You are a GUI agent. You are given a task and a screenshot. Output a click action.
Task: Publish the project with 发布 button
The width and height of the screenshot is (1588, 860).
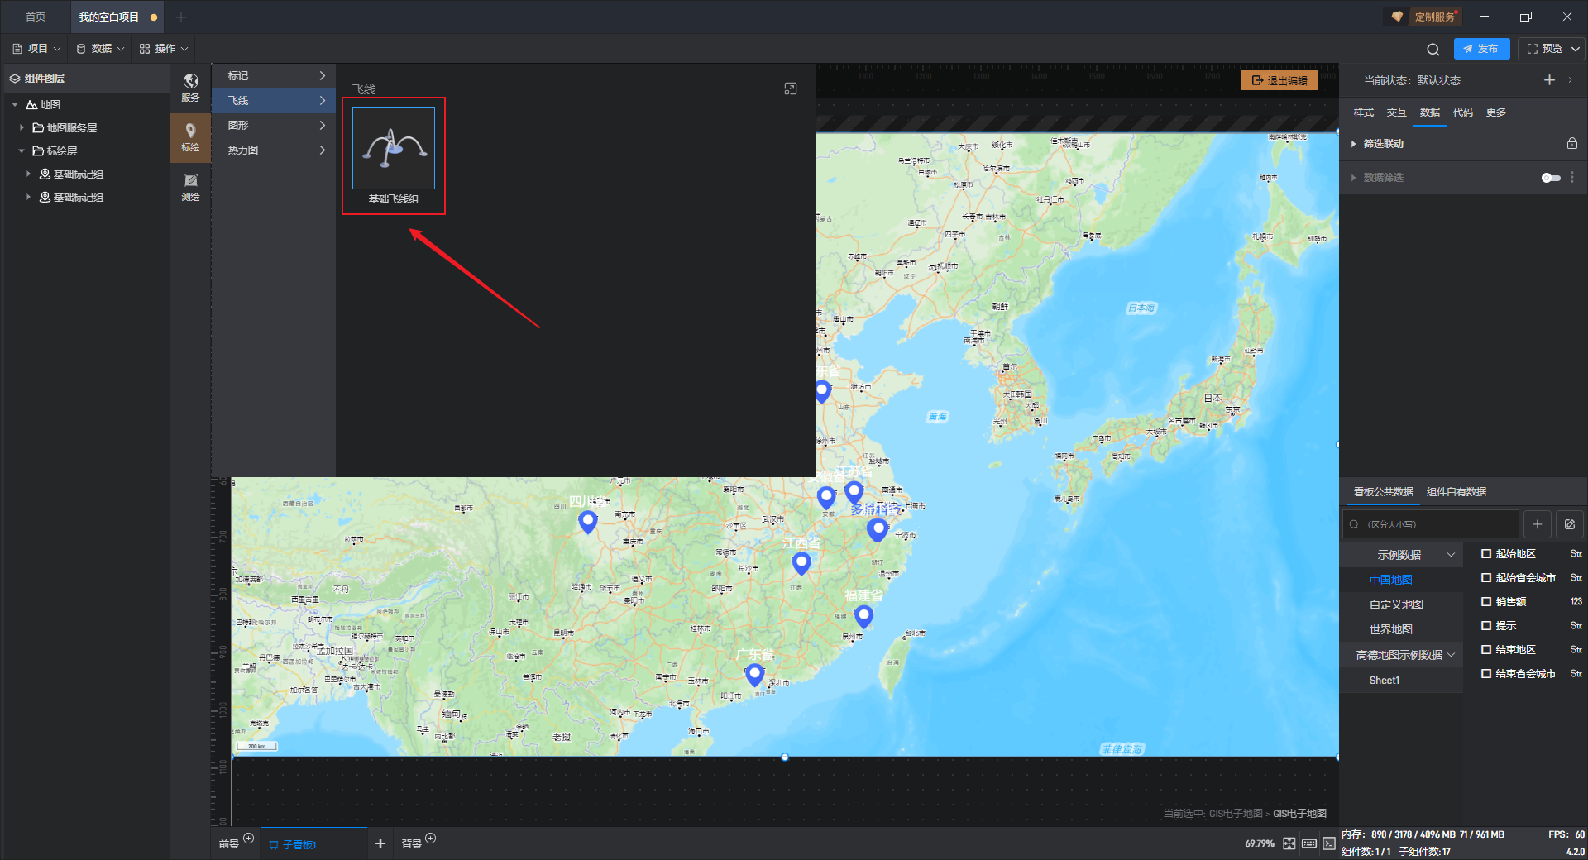click(x=1481, y=49)
